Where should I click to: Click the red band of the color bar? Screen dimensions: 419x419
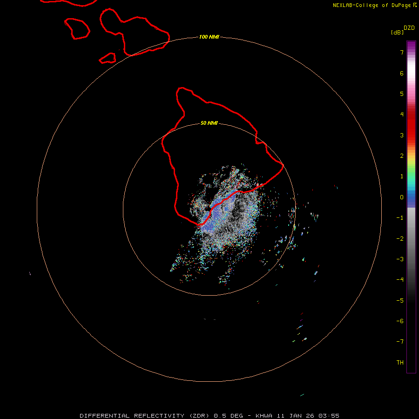(411, 124)
